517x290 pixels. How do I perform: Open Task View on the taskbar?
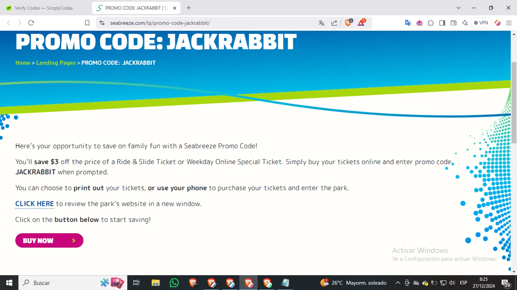click(x=136, y=283)
